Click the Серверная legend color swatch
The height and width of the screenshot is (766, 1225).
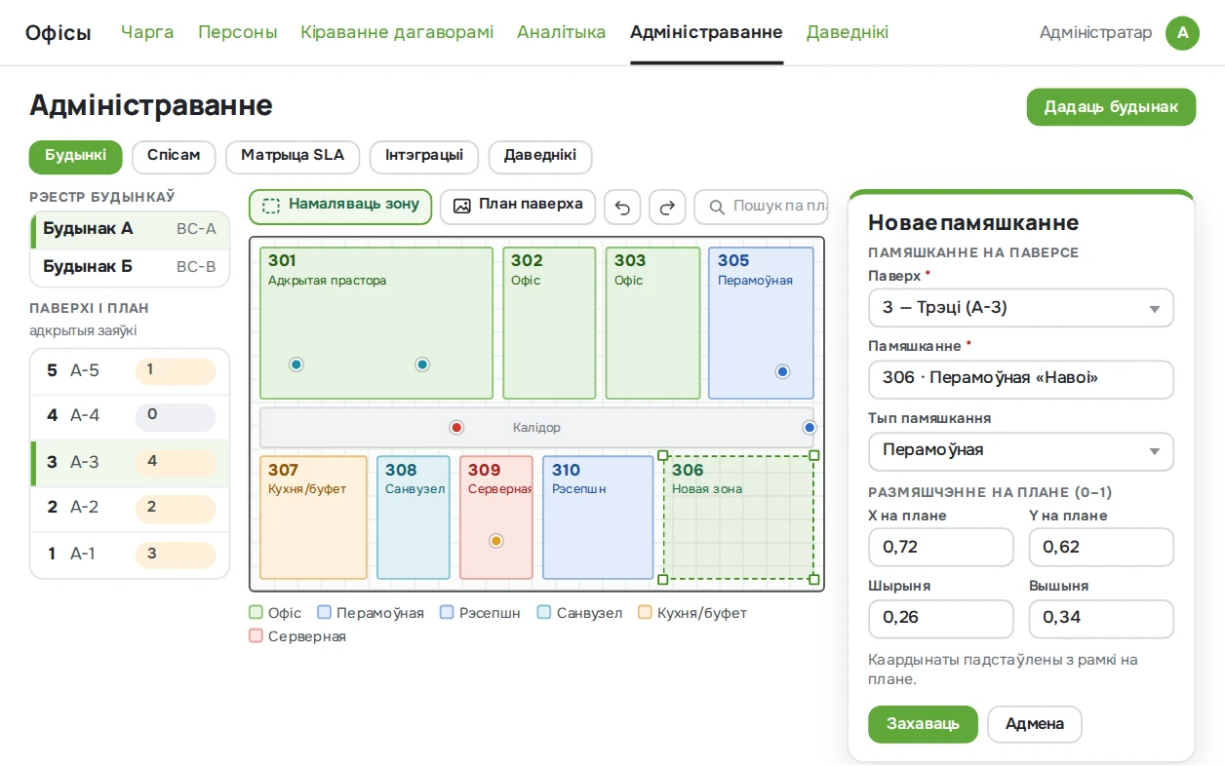tap(257, 636)
